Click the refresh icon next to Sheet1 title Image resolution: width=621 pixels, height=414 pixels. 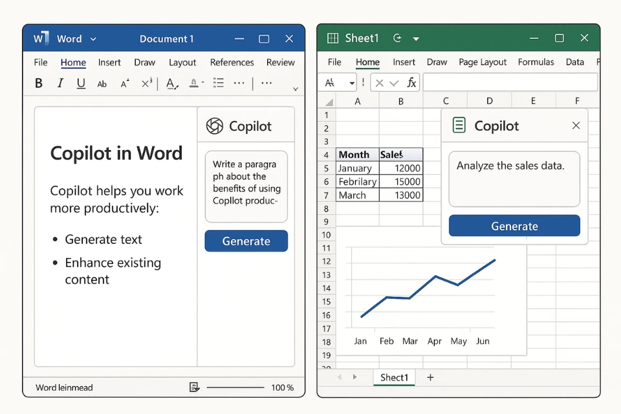[397, 38]
